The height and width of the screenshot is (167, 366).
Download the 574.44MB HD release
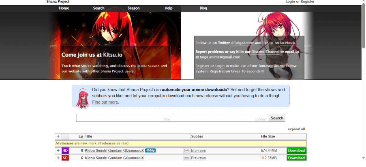click(x=296, y=150)
